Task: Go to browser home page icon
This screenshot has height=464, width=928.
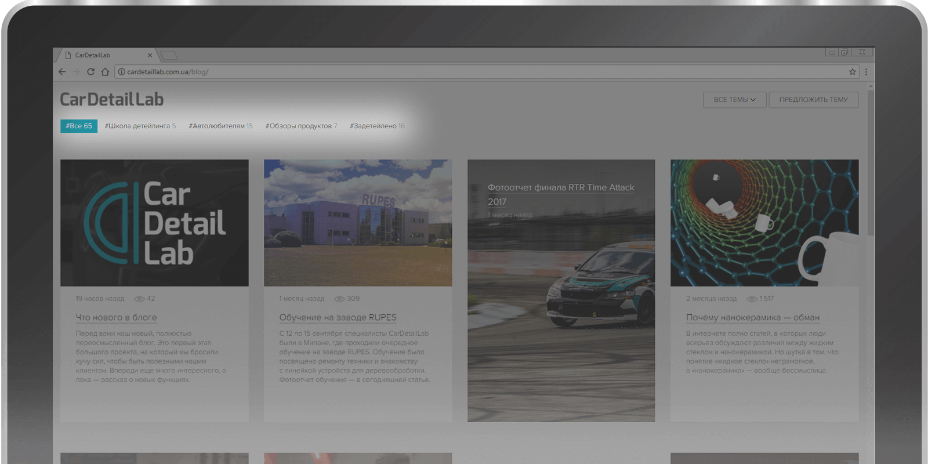Action: tap(105, 72)
